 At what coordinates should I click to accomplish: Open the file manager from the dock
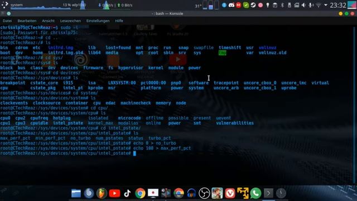[x=76, y=193]
